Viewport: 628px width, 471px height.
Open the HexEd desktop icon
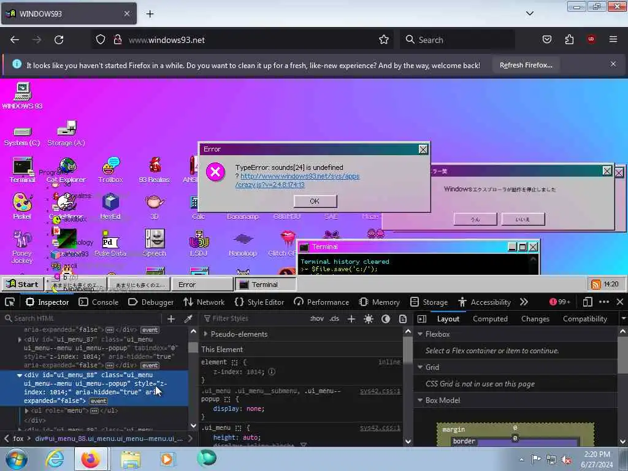(110, 206)
